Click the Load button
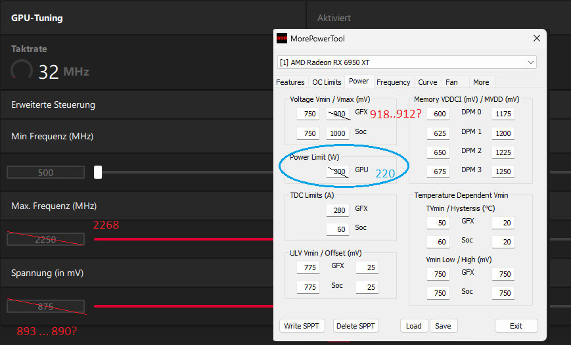The image size is (571, 345). (x=414, y=326)
